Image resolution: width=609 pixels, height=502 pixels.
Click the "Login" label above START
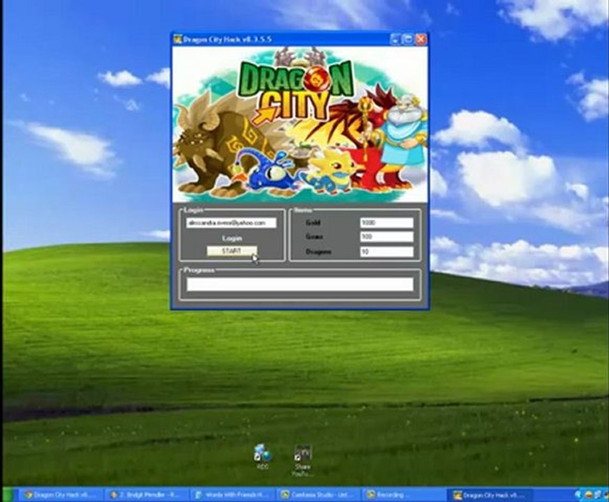pos(232,238)
